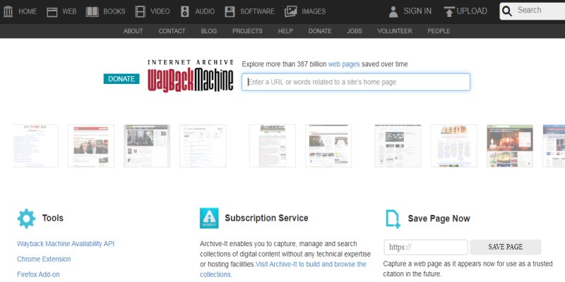Open the HELP link
This screenshot has width=565, height=282.
[x=285, y=31]
